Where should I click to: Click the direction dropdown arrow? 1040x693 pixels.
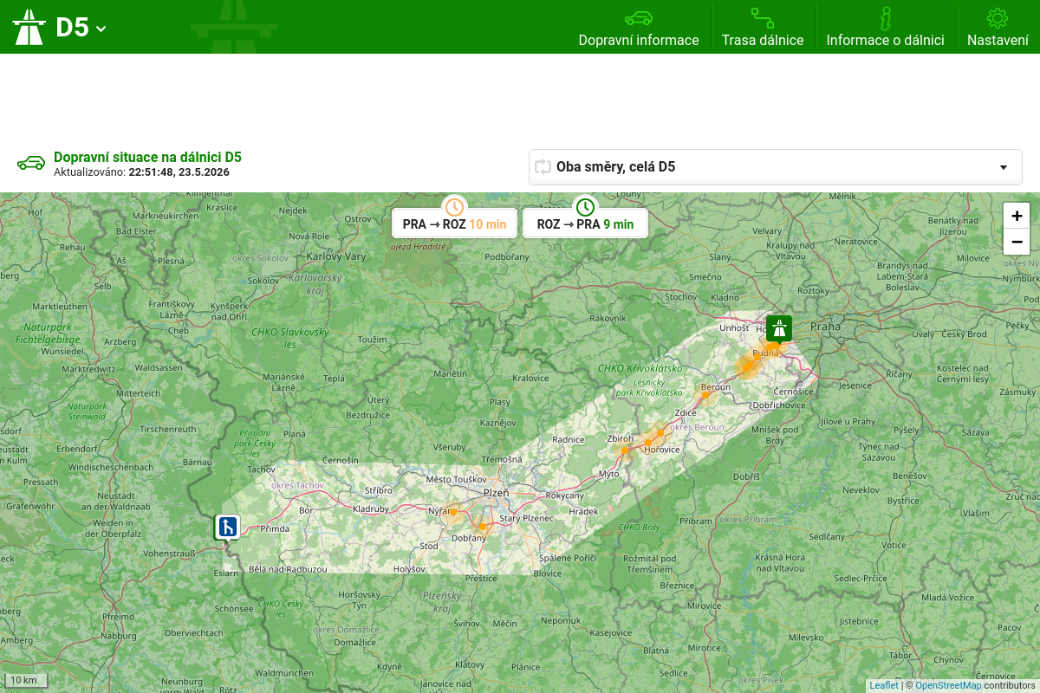(x=1004, y=168)
